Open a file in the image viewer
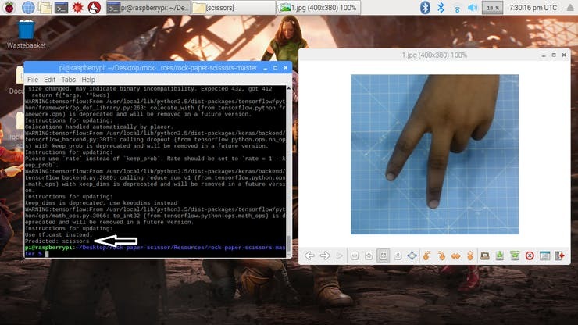 point(485,255)
